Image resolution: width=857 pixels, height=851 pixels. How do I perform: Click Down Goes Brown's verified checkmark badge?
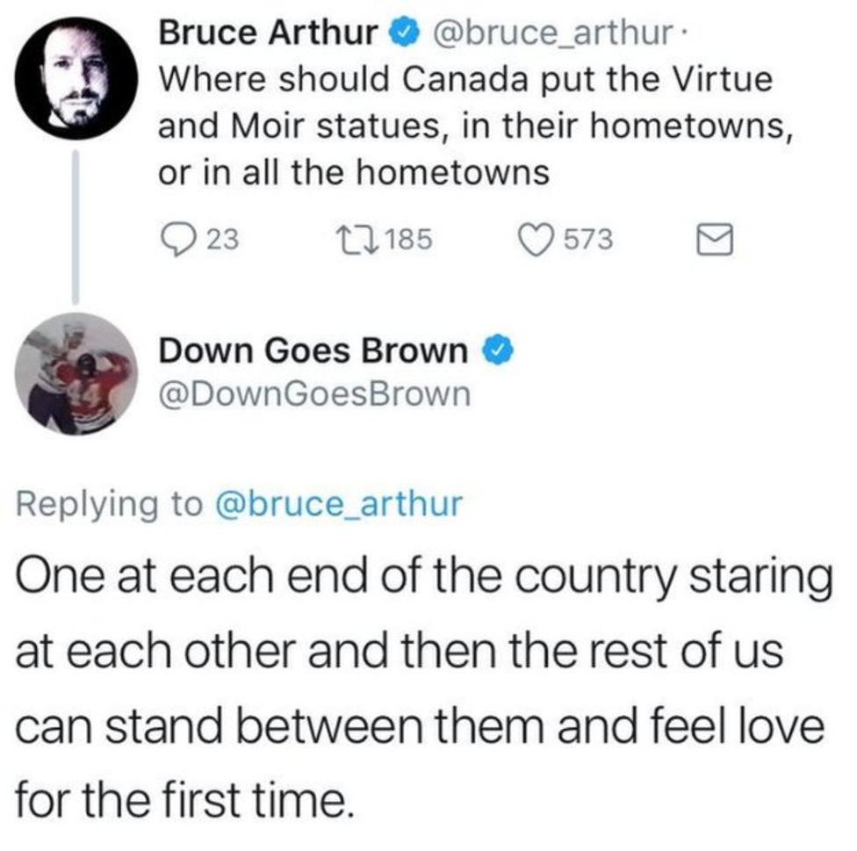tap(499, 353)
